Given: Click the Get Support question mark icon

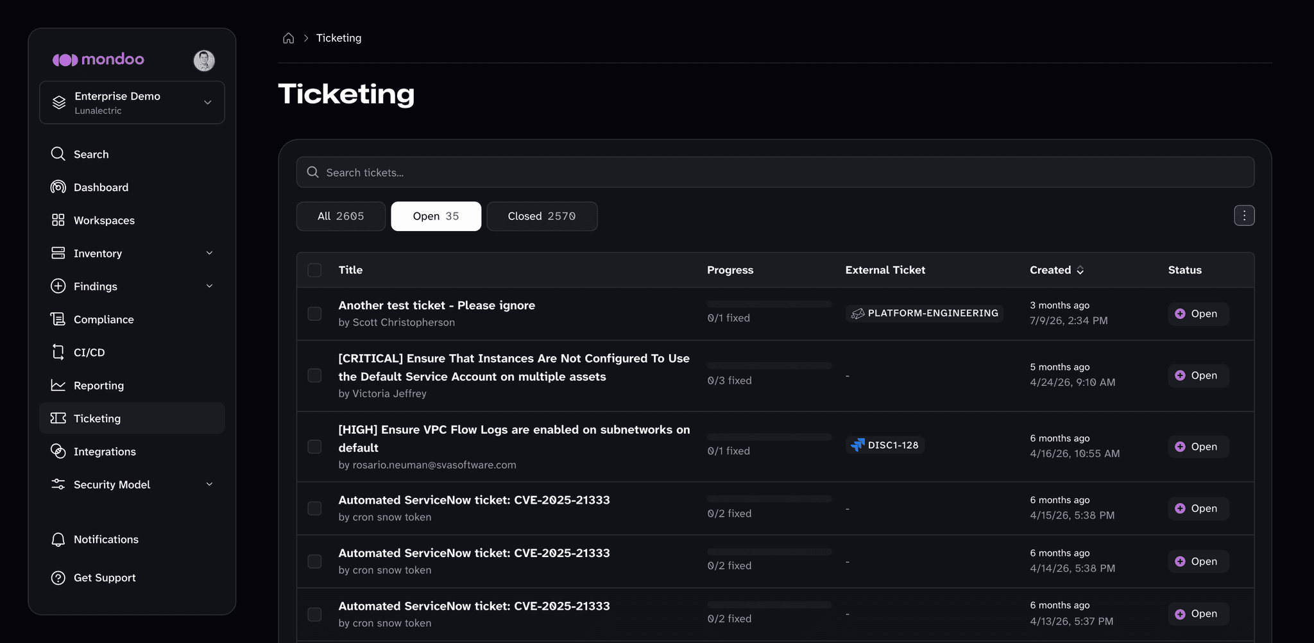Looking at the screenshot, I should click(x=58, y=578).
